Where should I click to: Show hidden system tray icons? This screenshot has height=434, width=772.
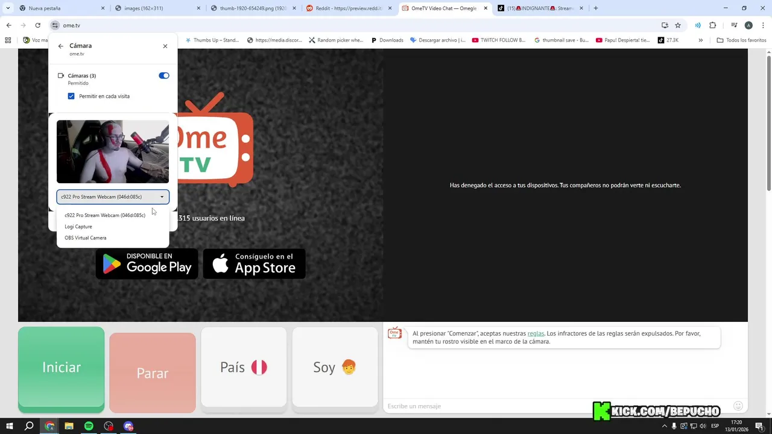click(665, 426)
